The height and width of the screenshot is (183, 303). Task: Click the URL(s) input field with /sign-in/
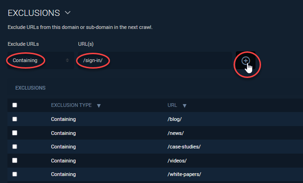click(x=155, y=60)
